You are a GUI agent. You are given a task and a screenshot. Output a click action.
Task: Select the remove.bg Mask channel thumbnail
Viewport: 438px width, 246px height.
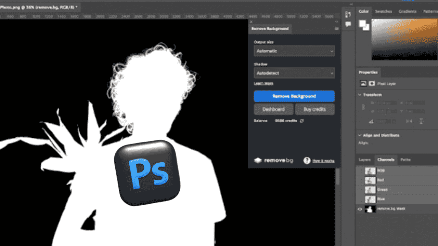click(370, 209)
